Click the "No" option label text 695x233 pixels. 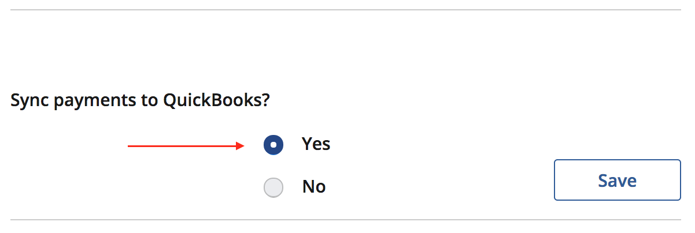pos(314,186)
